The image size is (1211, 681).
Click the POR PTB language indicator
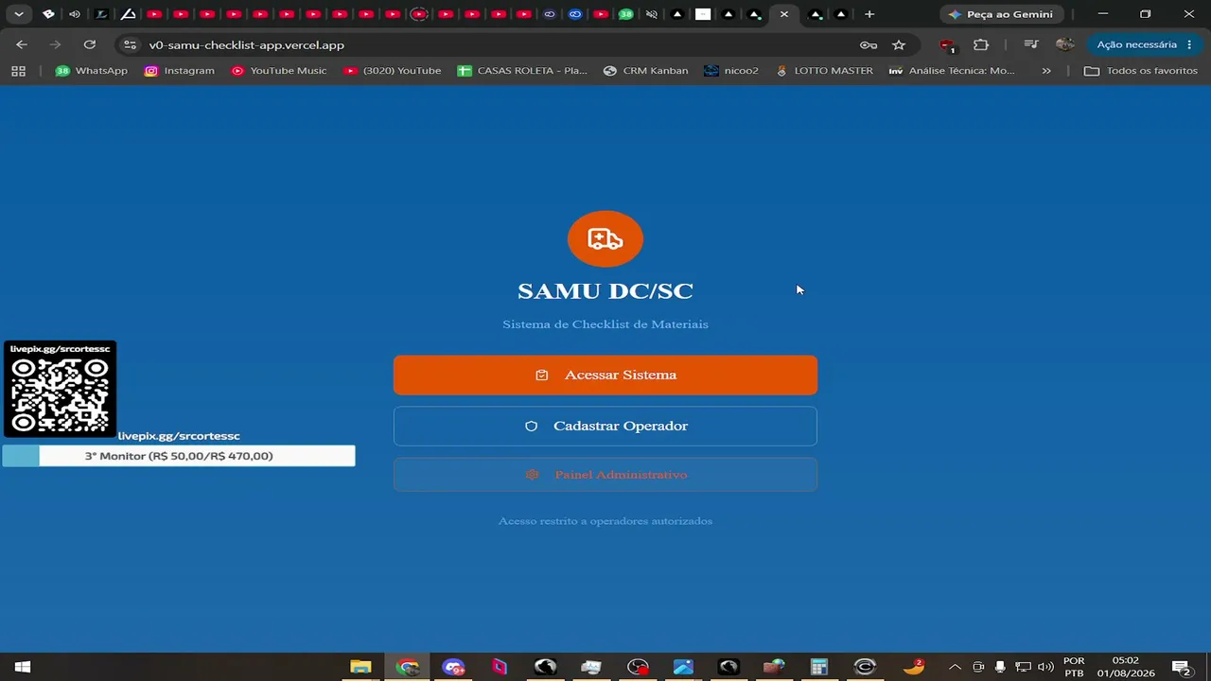[x=1074, y=667]
